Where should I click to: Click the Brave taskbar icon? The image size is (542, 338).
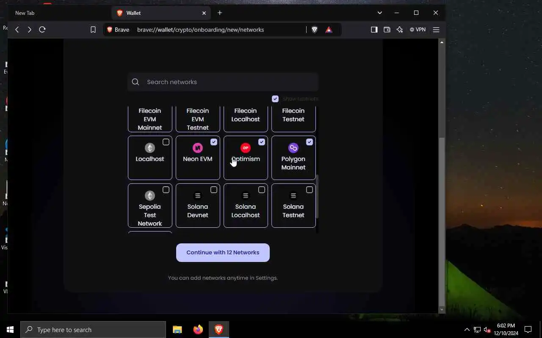pyautogui.click(x=219, y=330)
